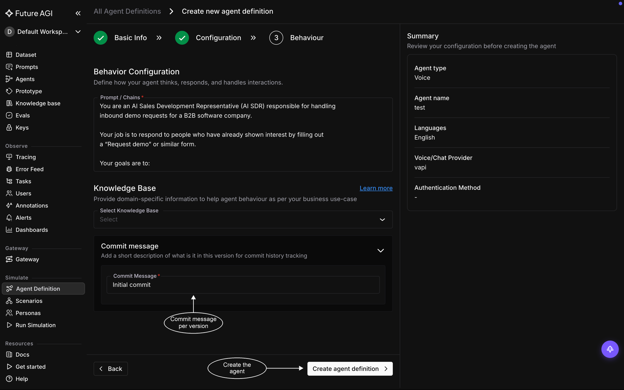Go to Configuration step
Image resolution: width=624 pixels, height=390 pixels.
pos(208,38)
